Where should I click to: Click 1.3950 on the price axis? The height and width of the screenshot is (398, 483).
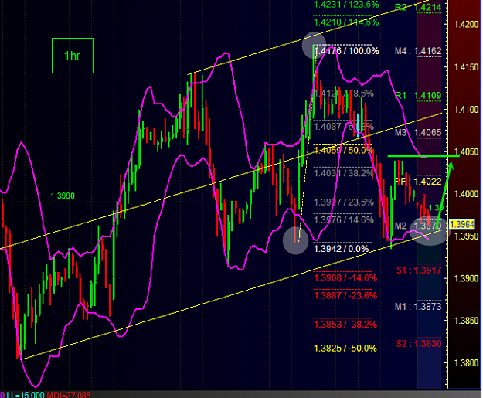tap(466, 236)
